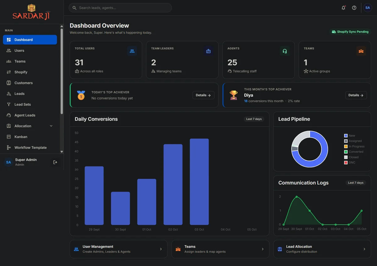Click the Dashboard grid icon in sidebar

tap(9, 40)
